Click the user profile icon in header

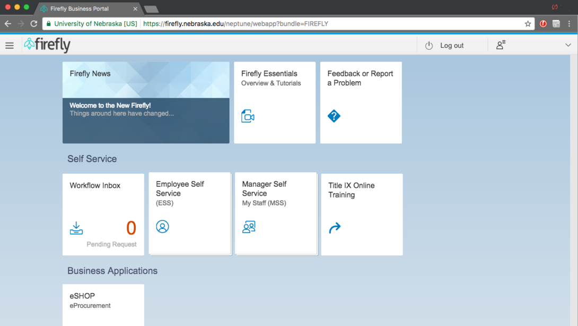501,45
